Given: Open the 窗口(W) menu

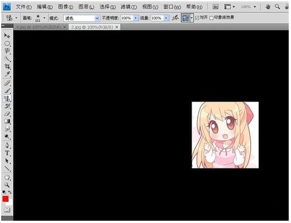Looking at the screenshot, I should click(x=172, y=7).
